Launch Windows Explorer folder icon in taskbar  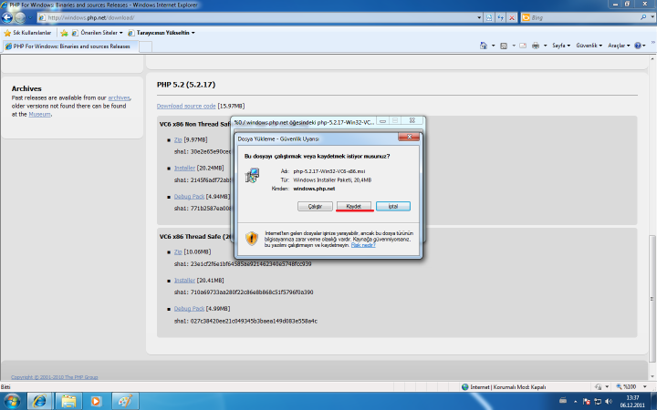coord(68,400)
